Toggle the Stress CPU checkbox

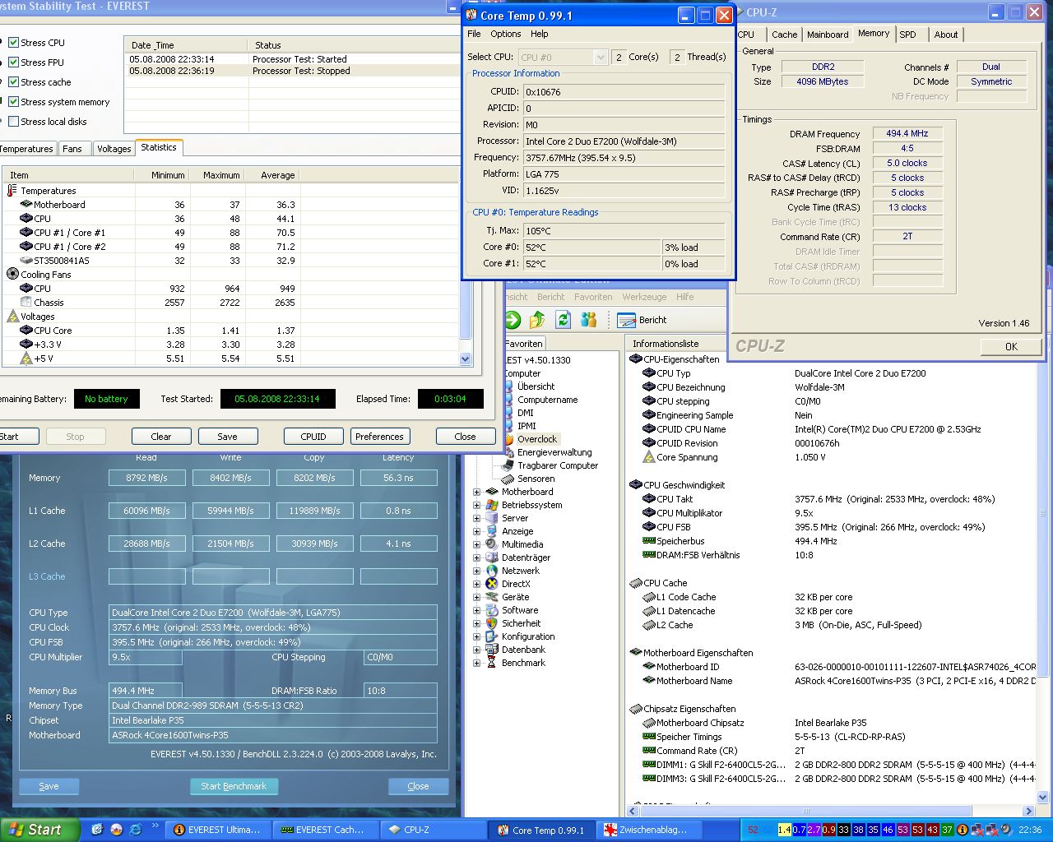(13, 43)
